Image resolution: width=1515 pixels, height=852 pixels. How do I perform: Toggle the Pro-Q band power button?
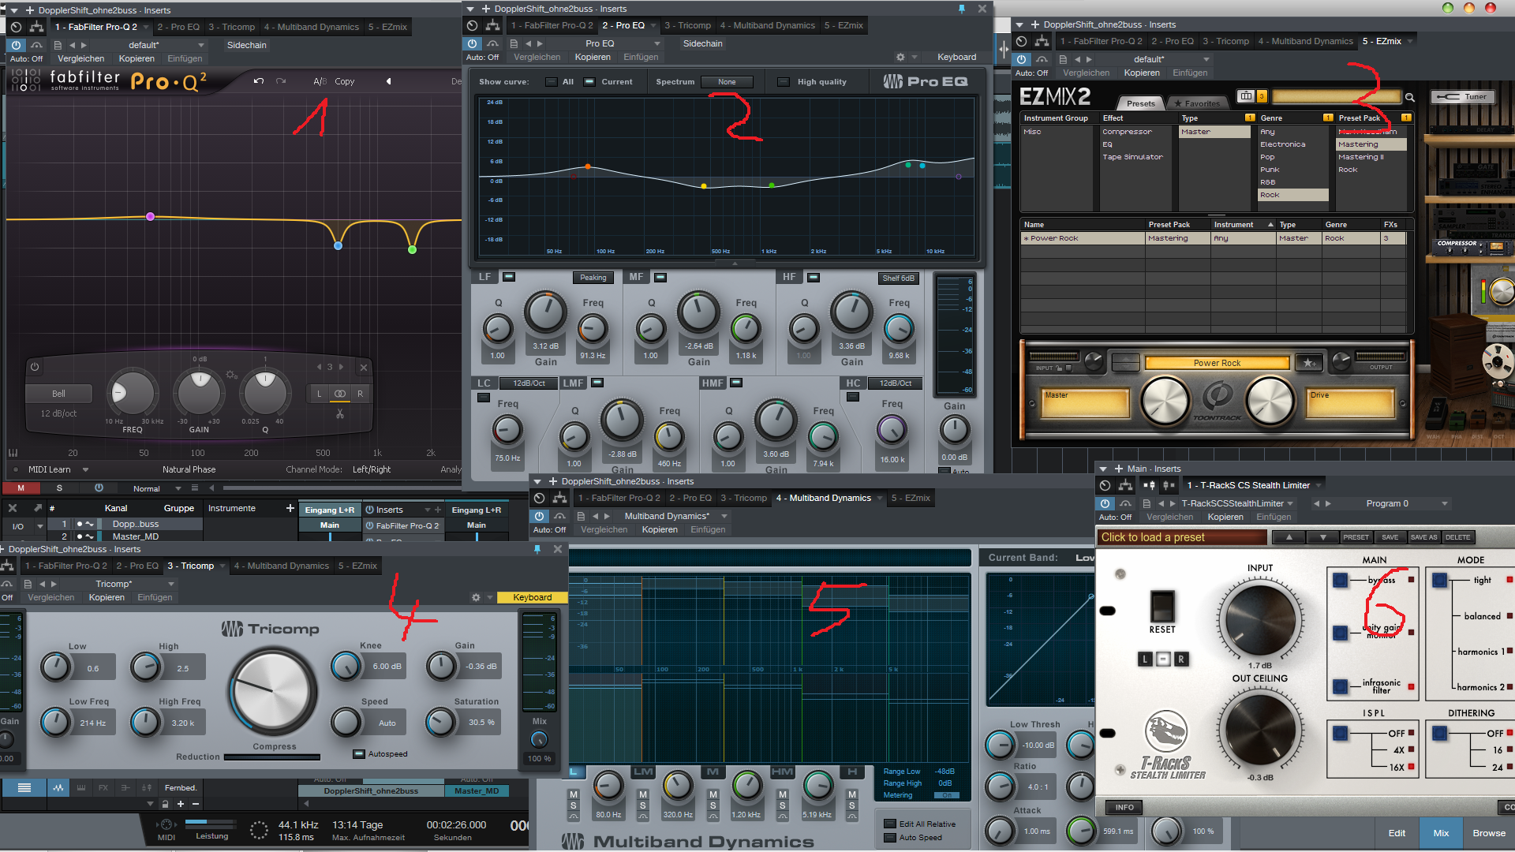click(35, 367)
